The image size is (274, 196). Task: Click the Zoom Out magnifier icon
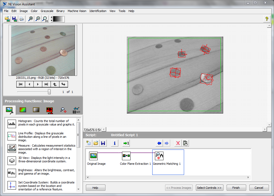click(x=38, y=19)
